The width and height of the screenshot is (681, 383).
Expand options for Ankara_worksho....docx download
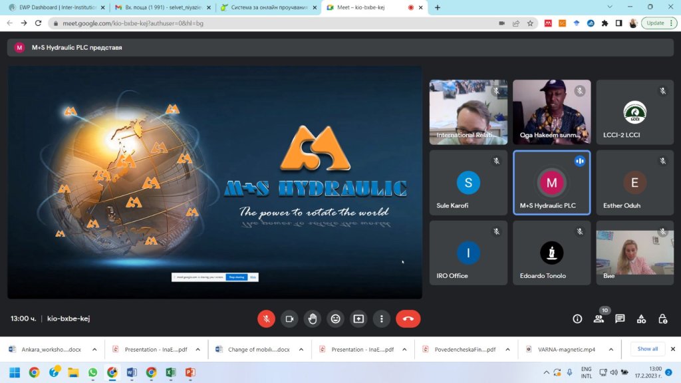[x=94, y=349]
